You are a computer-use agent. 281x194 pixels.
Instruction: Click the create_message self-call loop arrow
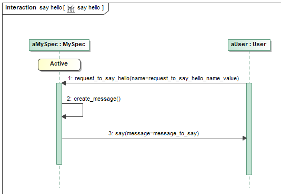point(73,110)
